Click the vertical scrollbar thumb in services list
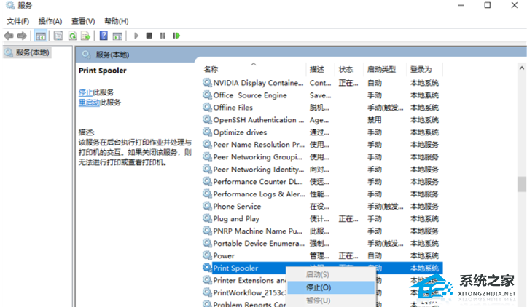This screenshot has height=307, width=527. (521, 184)
